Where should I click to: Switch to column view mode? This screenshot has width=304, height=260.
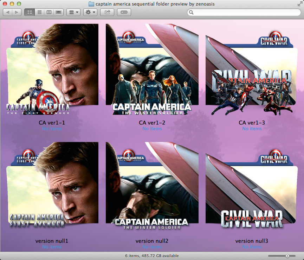click(49, 12)
